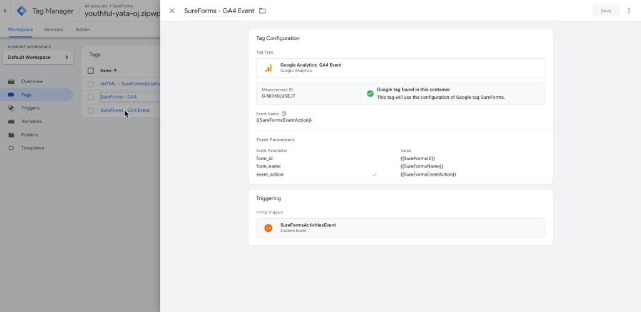
Task: Open the three-dot more options menu
Action: (628, 11)
